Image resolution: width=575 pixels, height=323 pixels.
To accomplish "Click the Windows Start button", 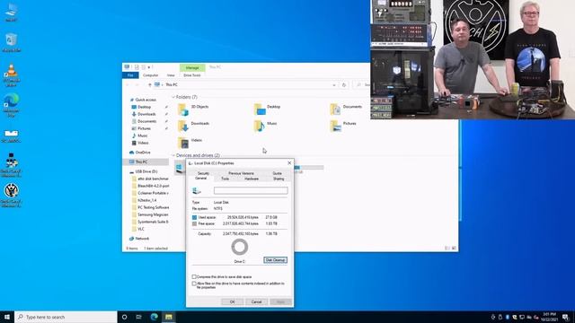I will tap(7, 317).
